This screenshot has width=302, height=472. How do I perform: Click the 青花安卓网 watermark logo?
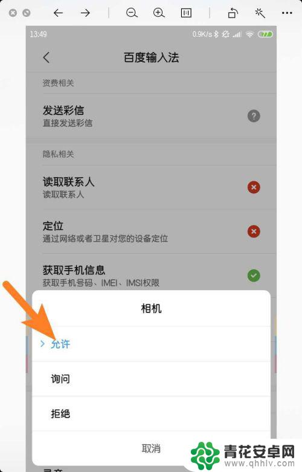pos(243,455)
